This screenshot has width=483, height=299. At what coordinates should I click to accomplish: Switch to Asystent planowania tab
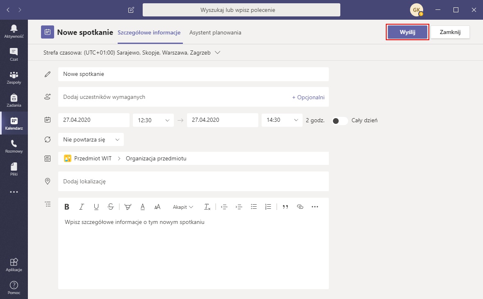[215, 33]
